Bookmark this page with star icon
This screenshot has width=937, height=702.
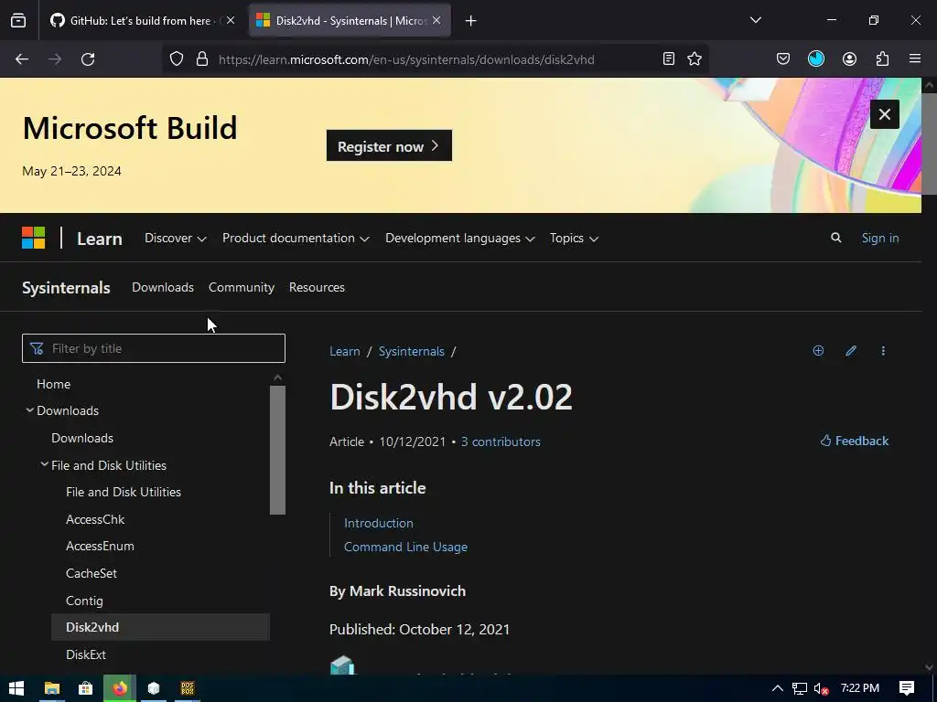click(695, 58)
